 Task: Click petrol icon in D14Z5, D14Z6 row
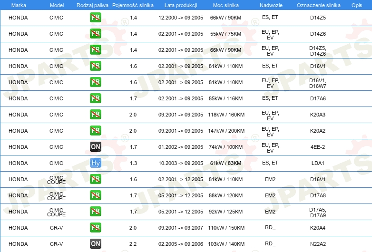pyautogui.click(x=95, y=50)
